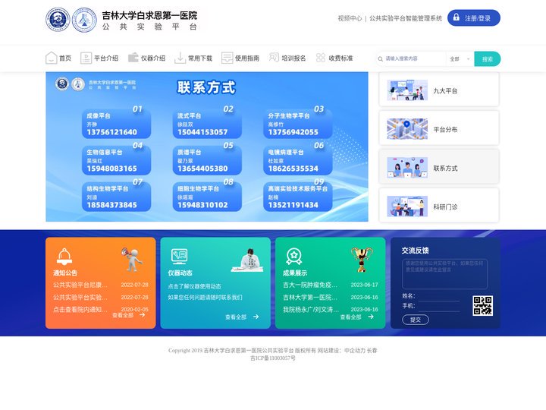Open notice 公共实验平台实验…
The width and height of the screenshot is (546, 410).
(x=80, y=298)
